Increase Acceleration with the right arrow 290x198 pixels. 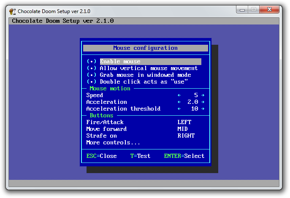203,102
